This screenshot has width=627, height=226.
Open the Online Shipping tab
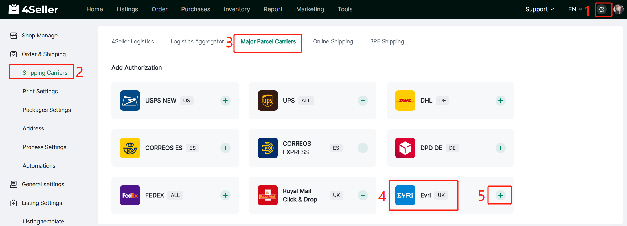coord(333,41)
